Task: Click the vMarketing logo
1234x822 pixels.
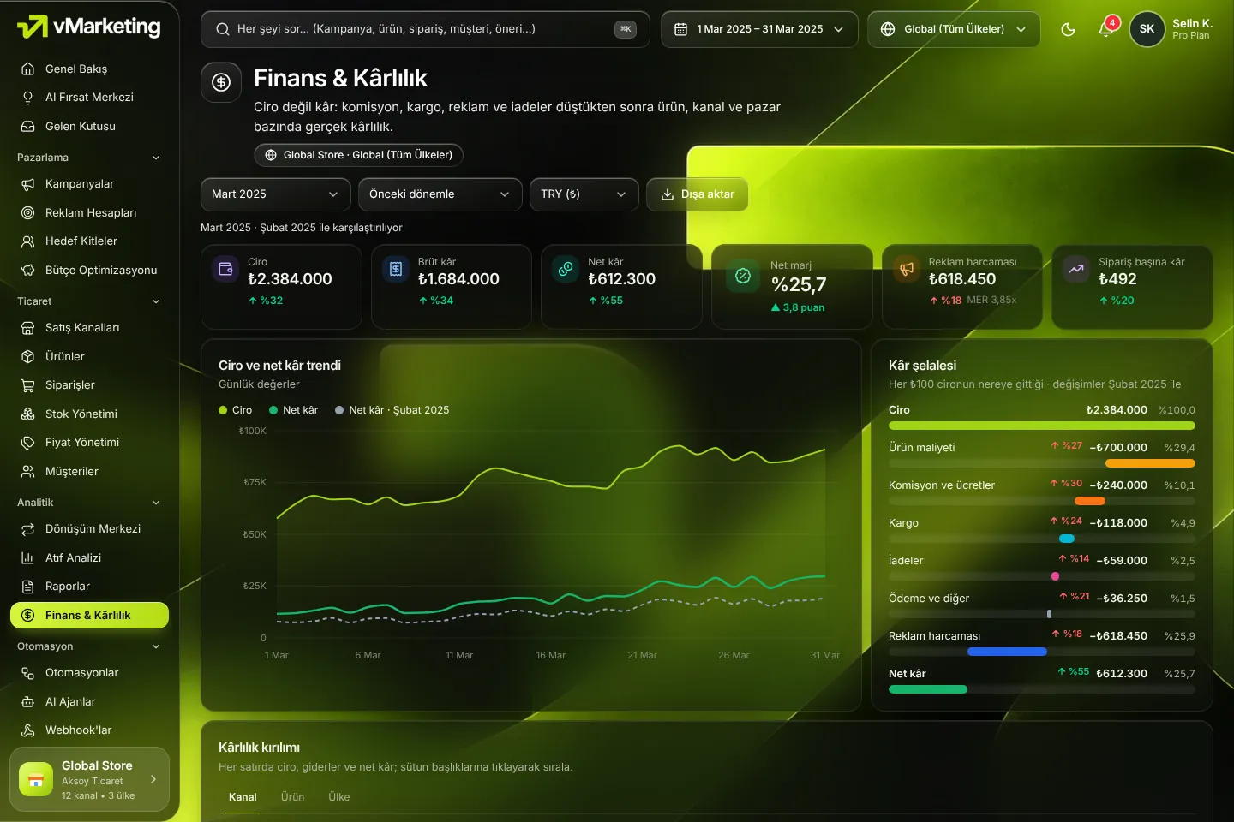Action: click(89, 27)
